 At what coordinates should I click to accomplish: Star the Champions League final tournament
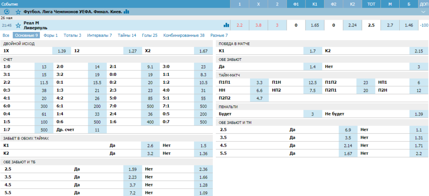(18, 12)
